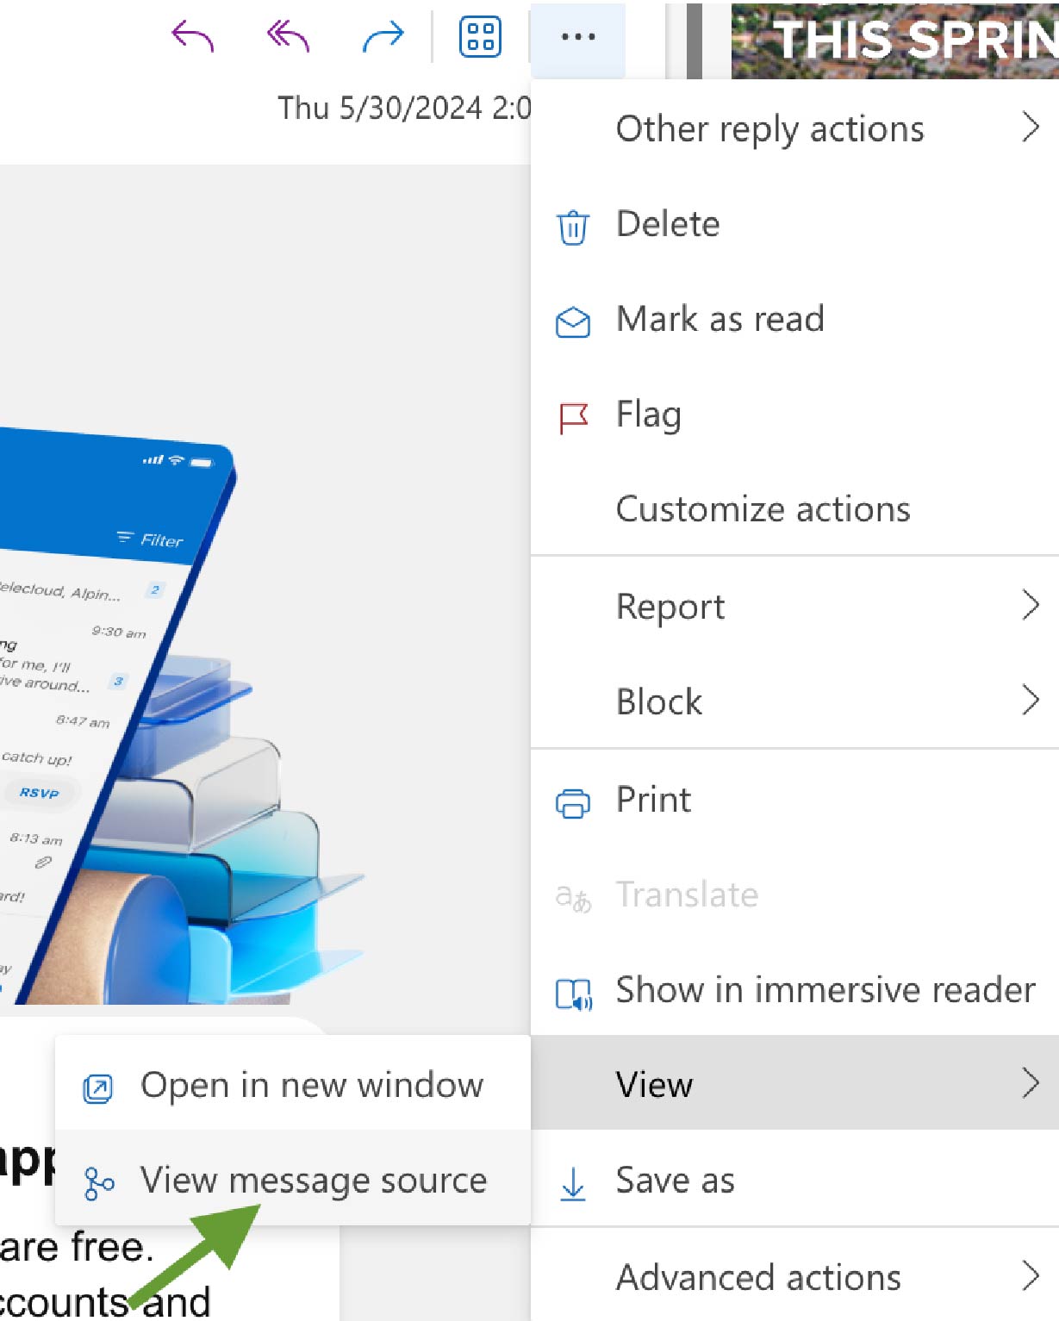Expand the Advanced actions submenu

[757, 1278]
